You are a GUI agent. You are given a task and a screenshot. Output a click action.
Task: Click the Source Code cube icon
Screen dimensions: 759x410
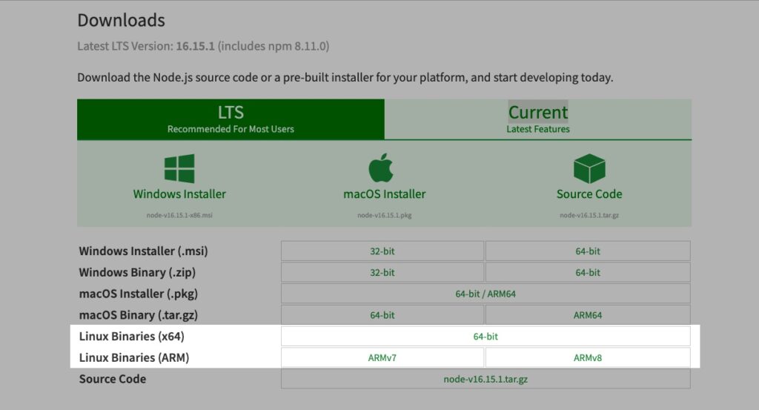tap(589, 168)
